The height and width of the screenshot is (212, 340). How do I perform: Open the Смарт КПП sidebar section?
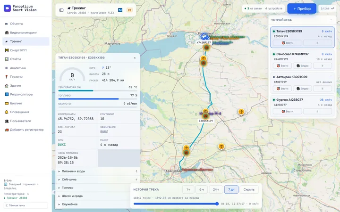point(26,50)
